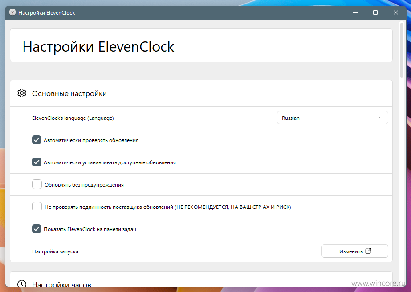
Task: Maximize the ElevenClock settings window
Action: pyautogui.click(x=375, y=12)
